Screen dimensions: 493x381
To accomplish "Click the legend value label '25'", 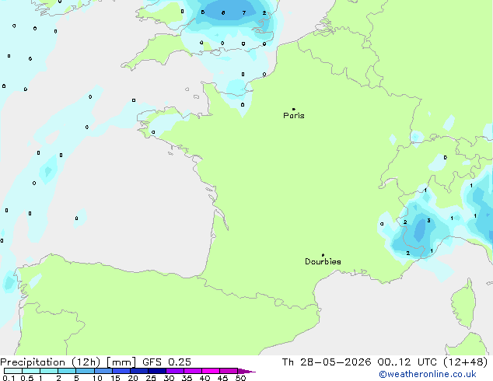I will 151,378.
